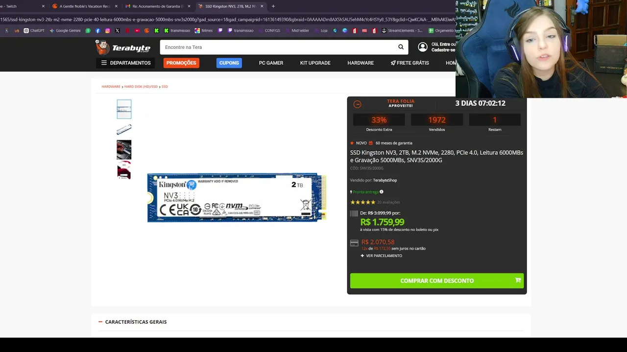The width and height of the screenshot is (627, 352).
Task: Switch to 'Re: Acionamento de Garantia' Gmail tab
Action: click(x=158, y=6)
